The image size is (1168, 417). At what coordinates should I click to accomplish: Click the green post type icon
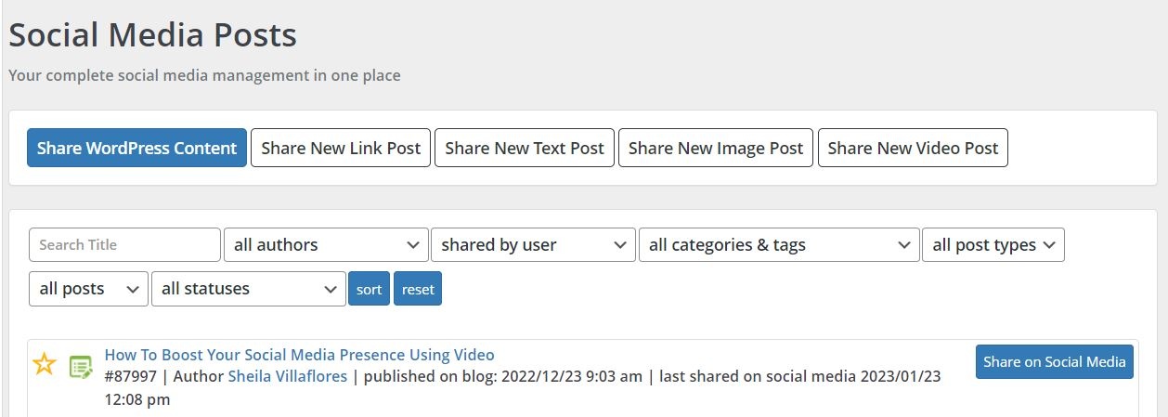(x=81, y=367)
